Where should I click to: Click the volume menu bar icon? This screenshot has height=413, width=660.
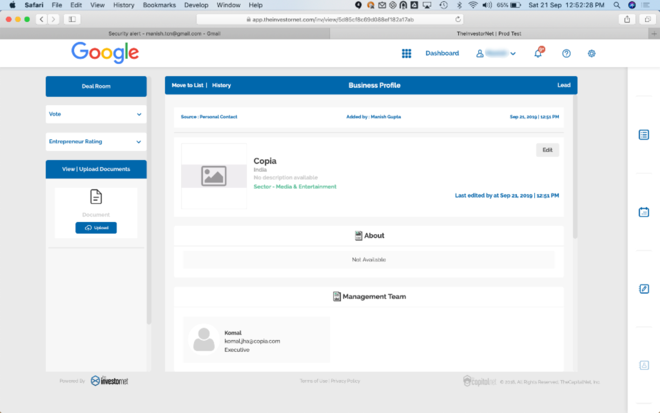point(487,5)
